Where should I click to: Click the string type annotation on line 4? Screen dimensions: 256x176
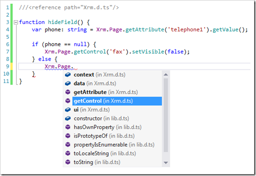pyautogui.click(x=77, y=30)
